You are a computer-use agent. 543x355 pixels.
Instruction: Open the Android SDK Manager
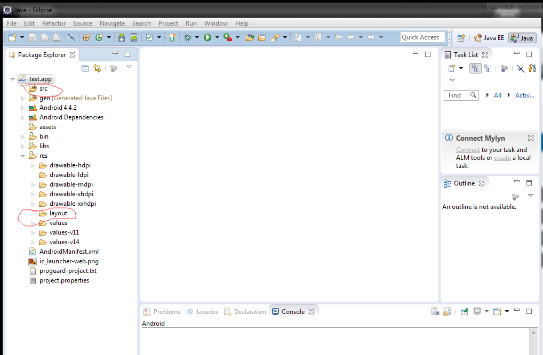tap(122, 37)
